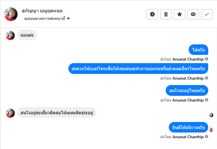Mark conversation unread with envelope icon
Viewport: 217px width, 149px height.
[x=193, y=14]
